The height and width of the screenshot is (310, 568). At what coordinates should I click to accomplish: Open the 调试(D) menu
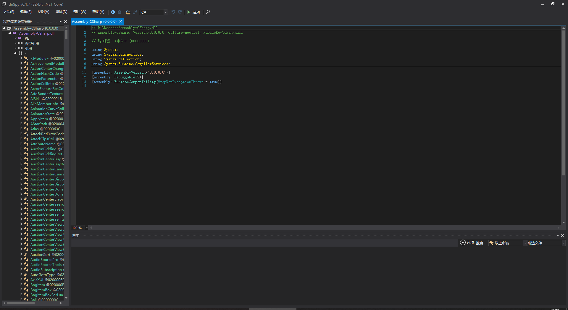coord(61,12)
